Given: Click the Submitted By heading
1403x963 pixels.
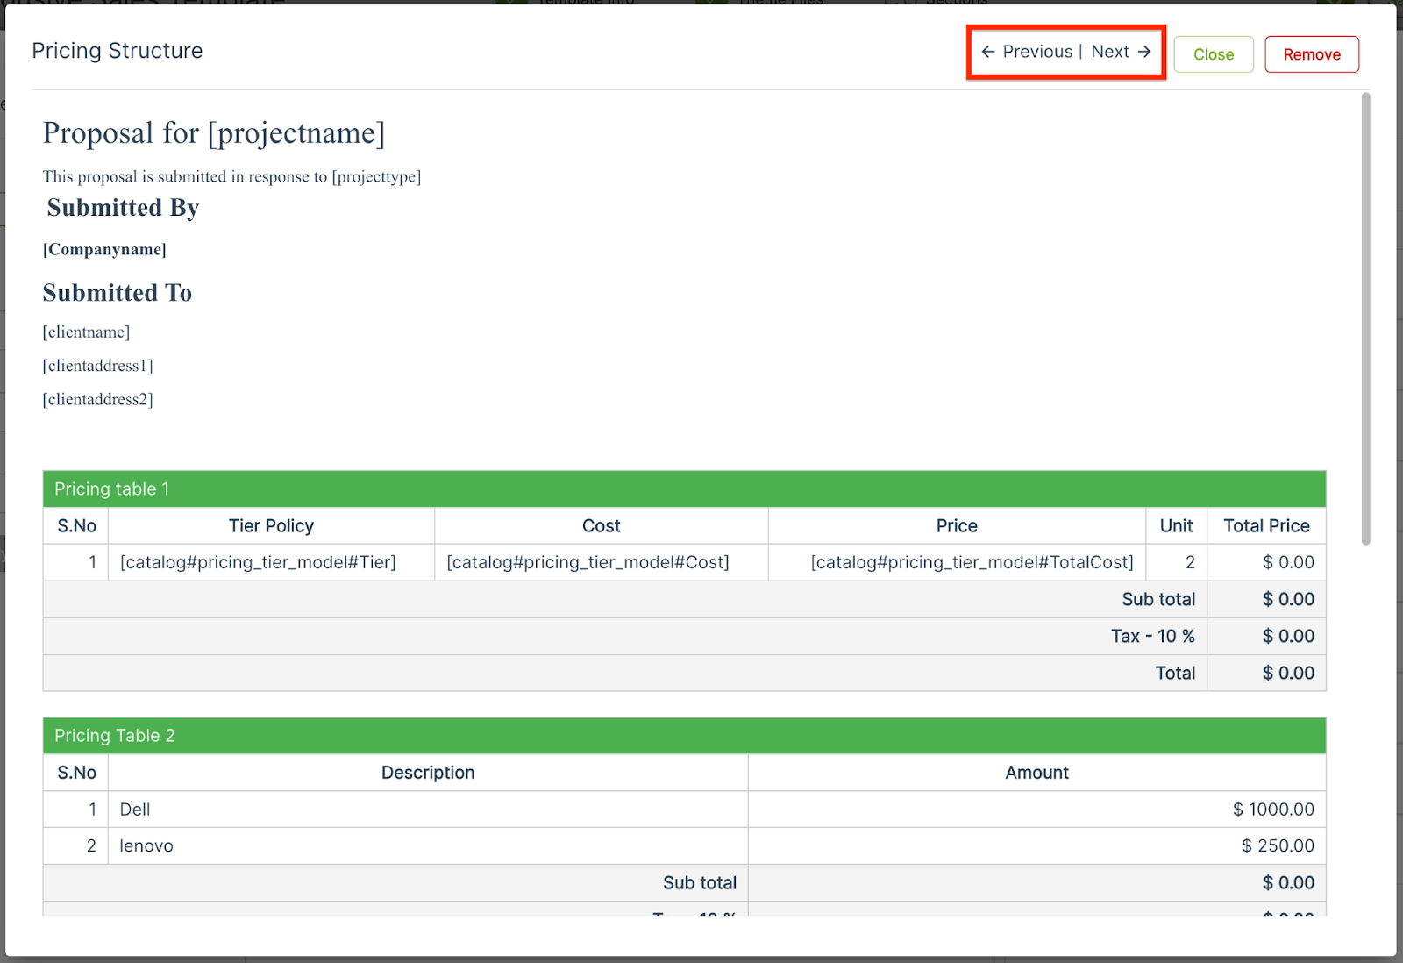Looking at the screenshot, I should pos(123,208).
